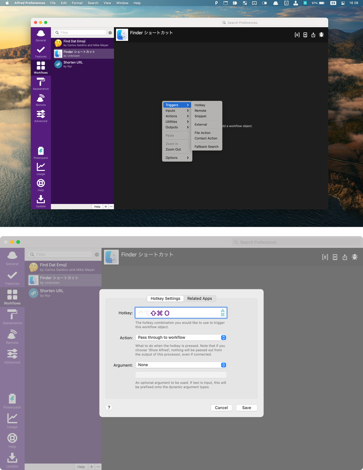The height and width of the screenshot is (470, 363).
Task: Expand the Actions submenu
Action: pos(177,116)
